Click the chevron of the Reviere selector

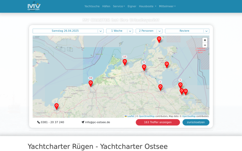[x=207, y=31]
